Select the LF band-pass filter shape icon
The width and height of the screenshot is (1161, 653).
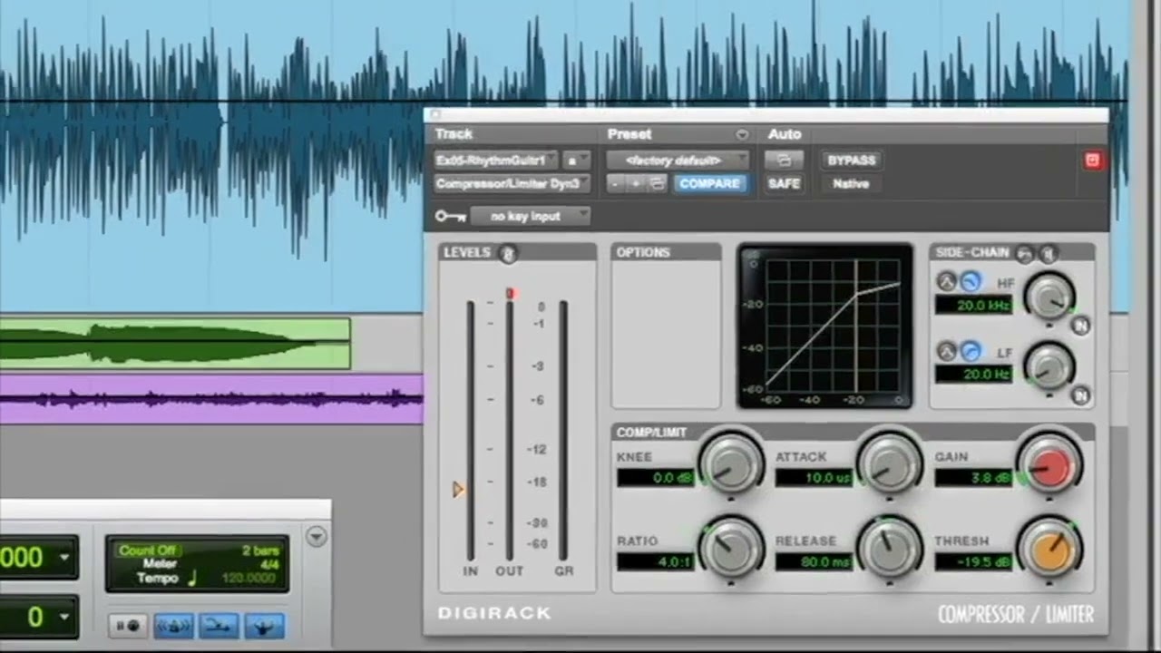947,351
